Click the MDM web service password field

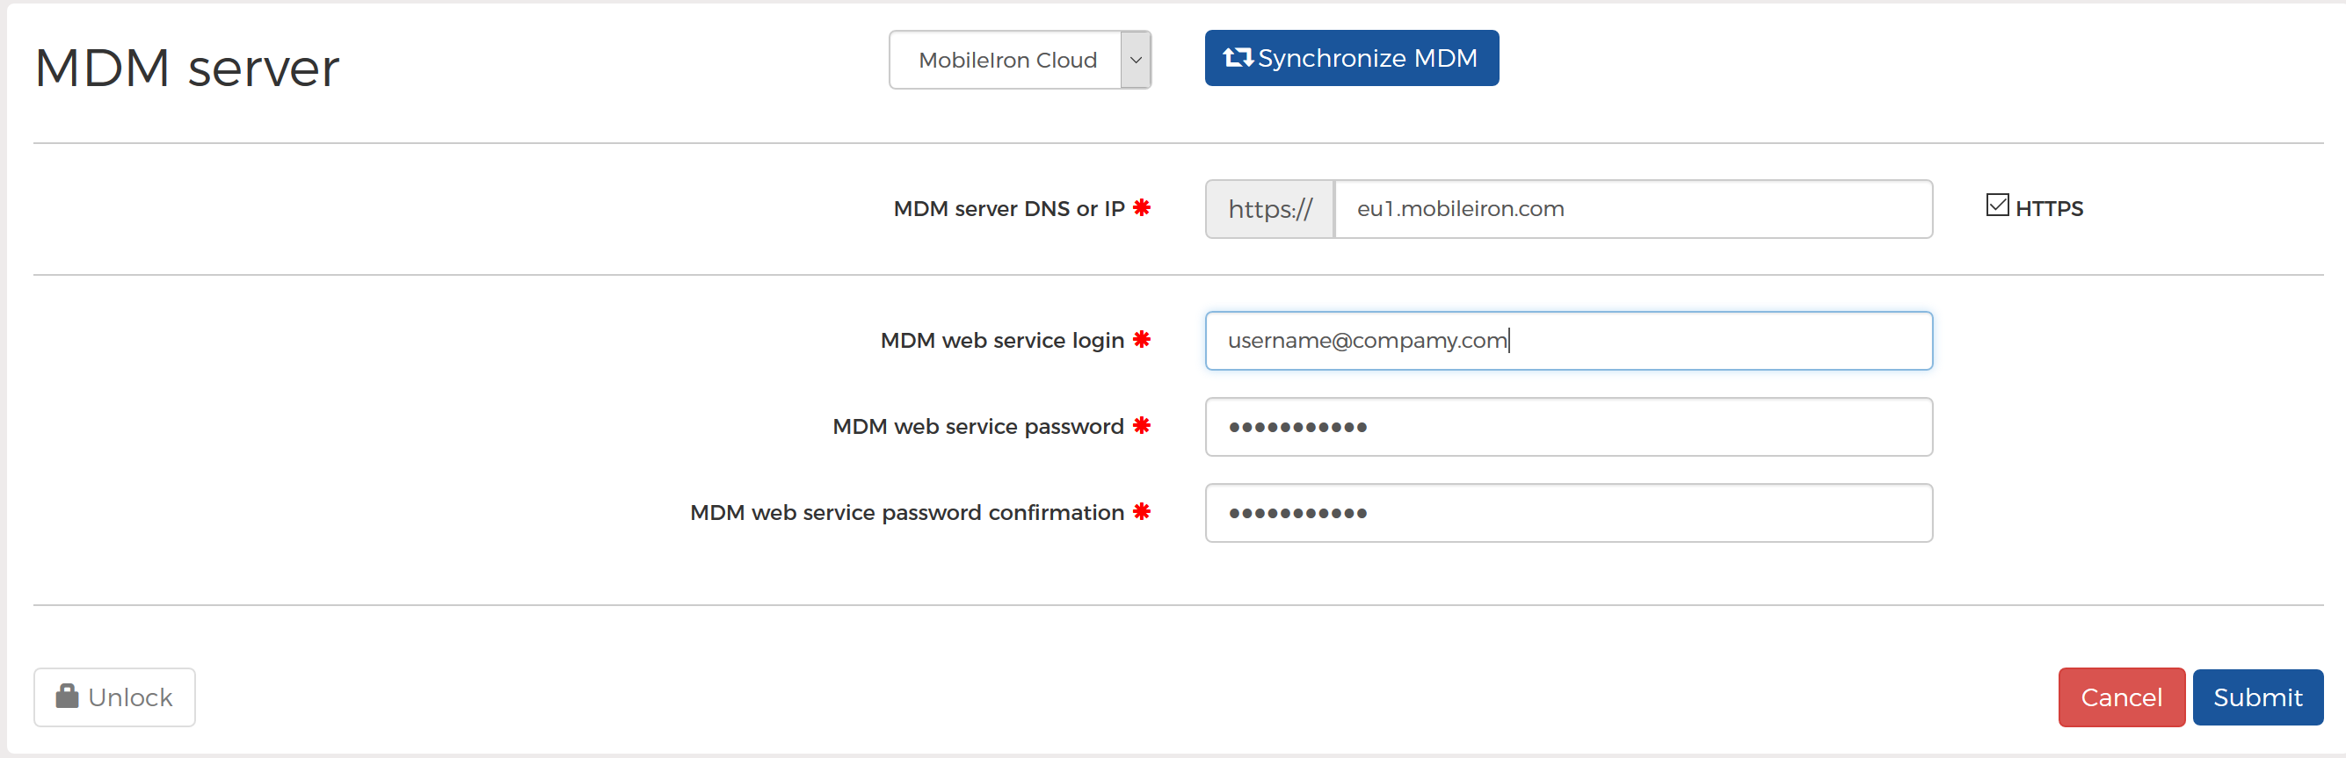pos(1568,427)
